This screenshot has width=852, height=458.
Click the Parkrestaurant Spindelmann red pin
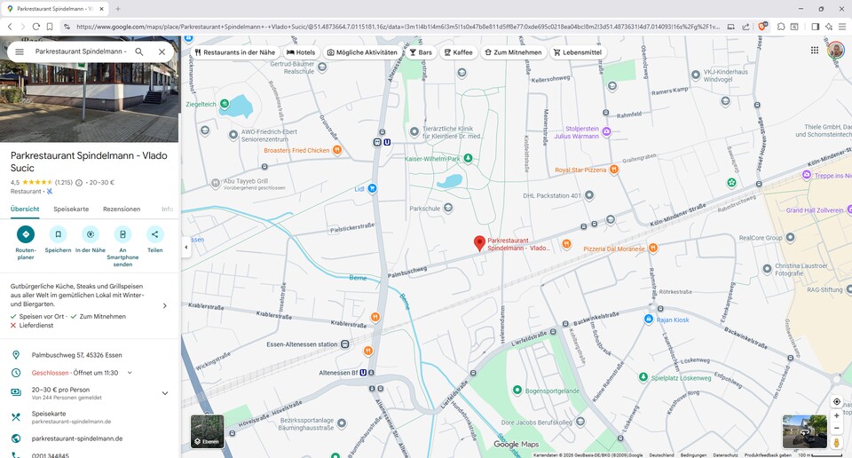pos(479,243)
